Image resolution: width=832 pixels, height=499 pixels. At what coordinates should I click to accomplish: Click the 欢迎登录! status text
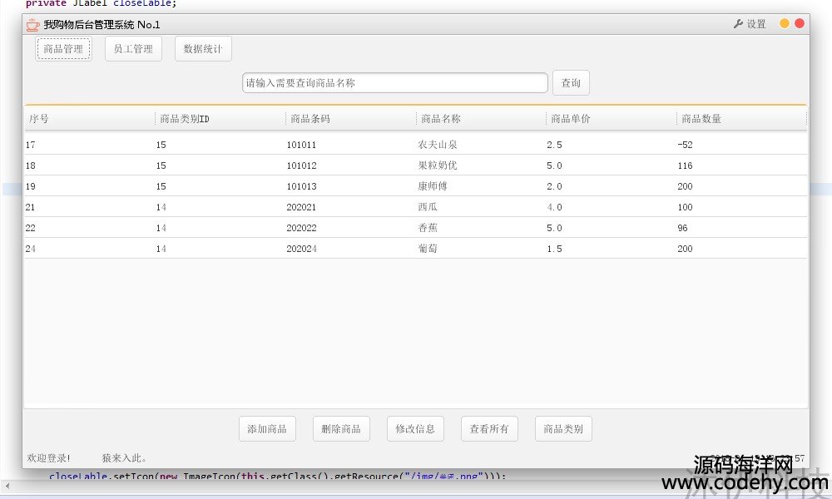(x=48, y=457)
